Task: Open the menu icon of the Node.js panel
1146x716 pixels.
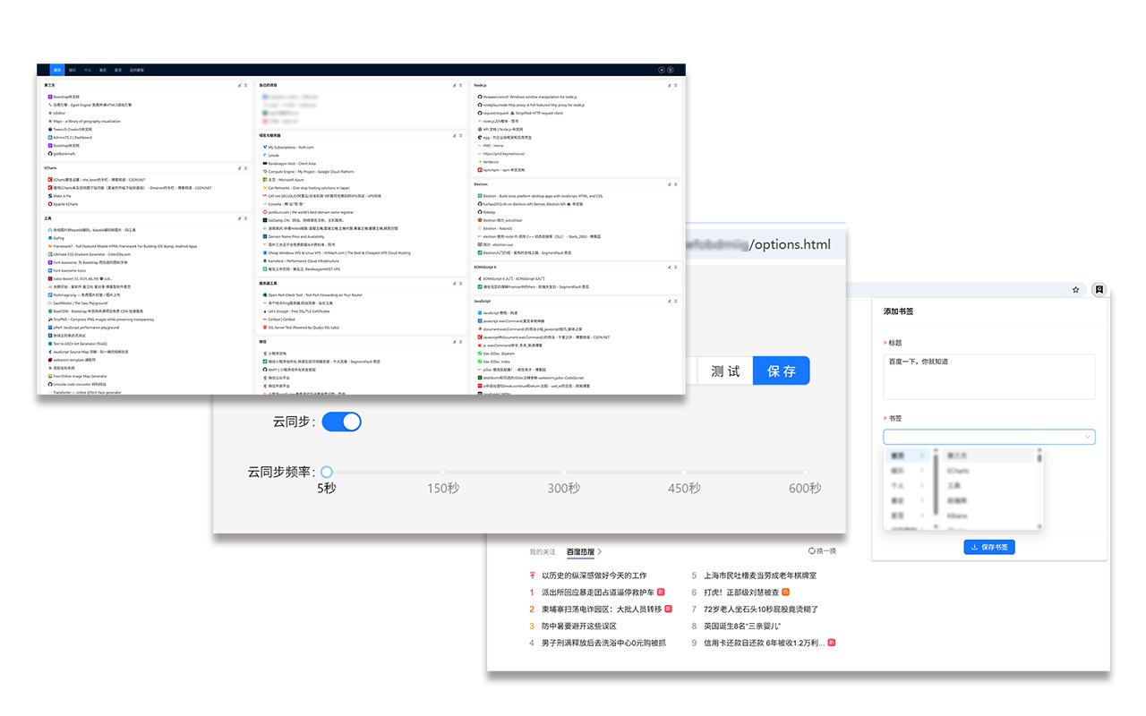Action: 676,85
